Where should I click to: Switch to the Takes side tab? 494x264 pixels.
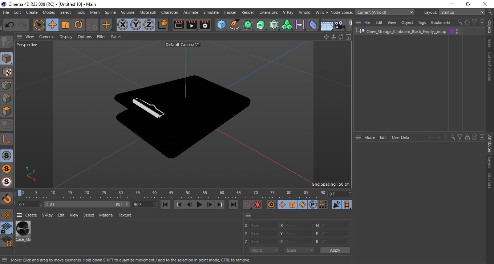(x=490, y=43)
